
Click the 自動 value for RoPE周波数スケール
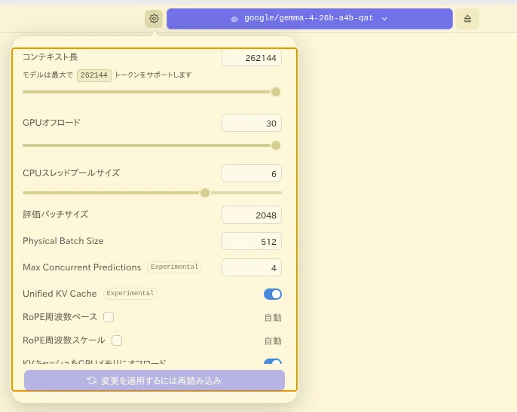[273, 340]
